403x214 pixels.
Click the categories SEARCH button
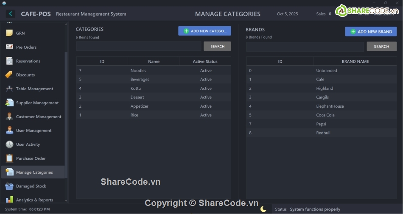217,46
